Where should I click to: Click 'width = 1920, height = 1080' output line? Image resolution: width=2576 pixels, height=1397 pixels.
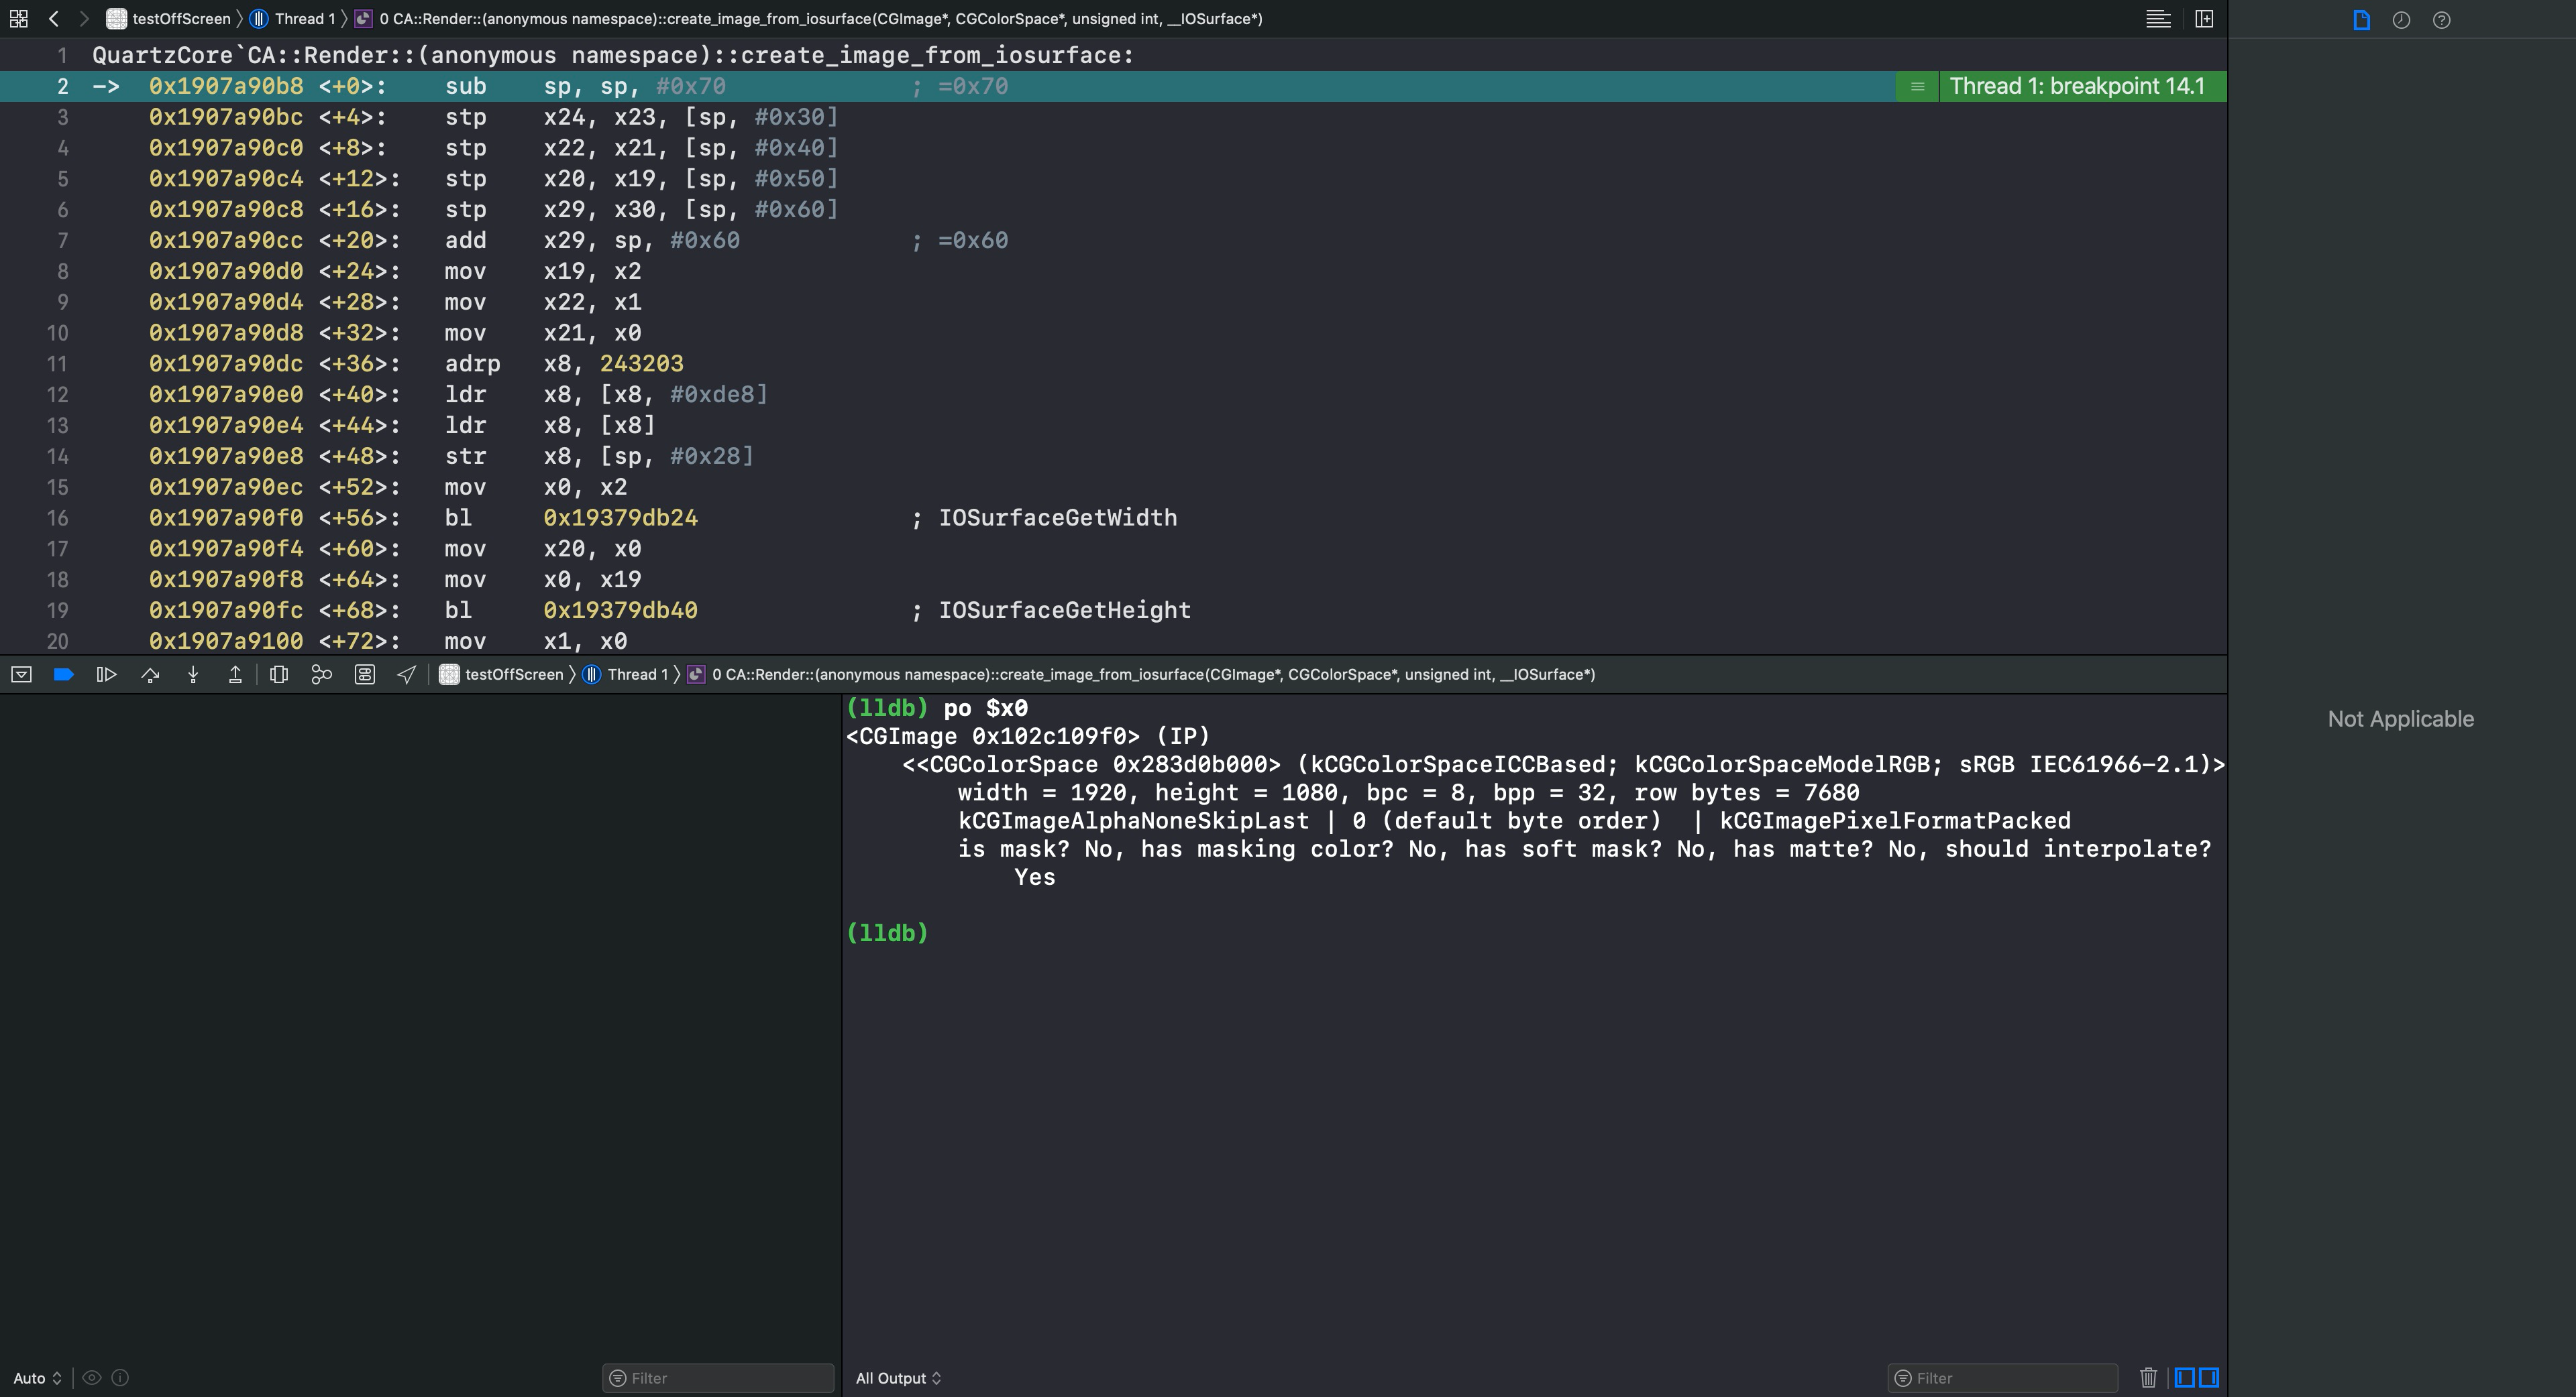[1408, 794]
